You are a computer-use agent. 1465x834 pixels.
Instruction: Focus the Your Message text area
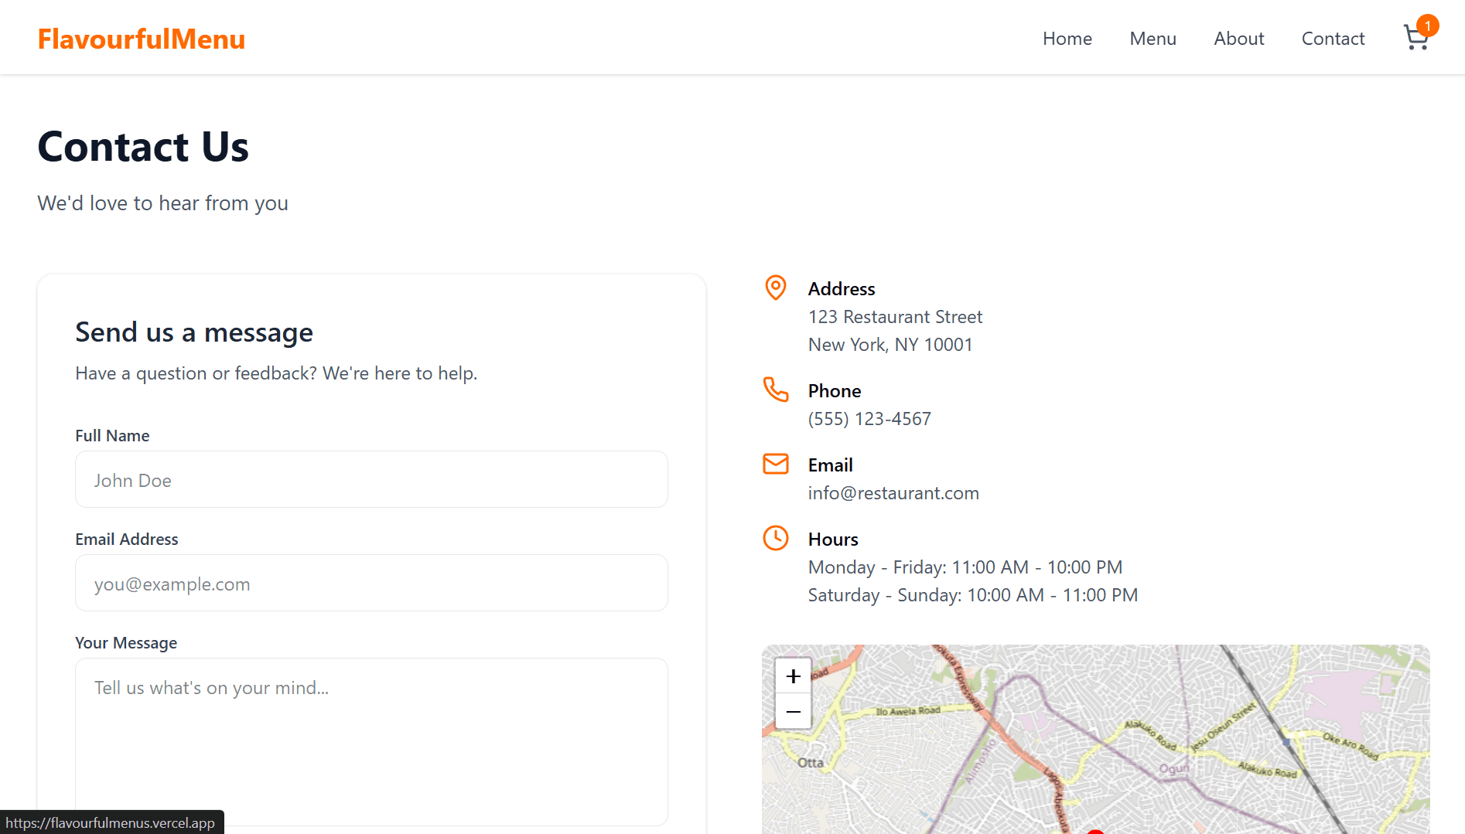pos(371,741)
